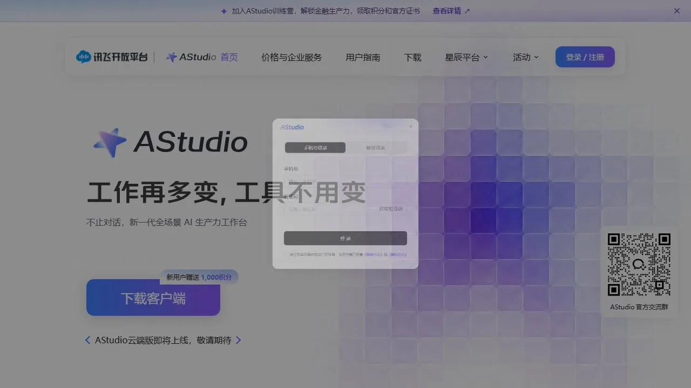Click the AStudio 官方交流群 QR code

[639, 265]
